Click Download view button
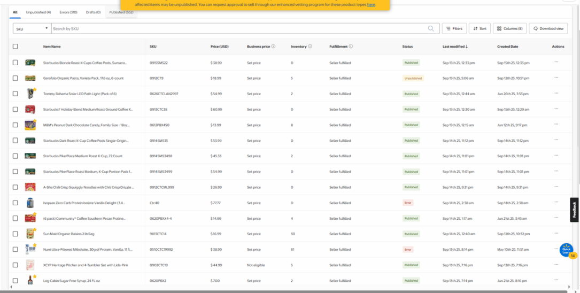Screen dimensions: 580x293 [548, 28]
